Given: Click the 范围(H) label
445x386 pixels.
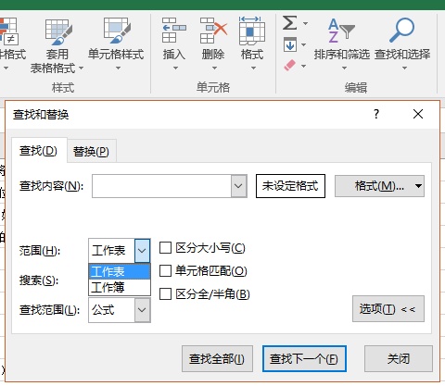Looking at the screenshot, I should [x=40, y=251].
